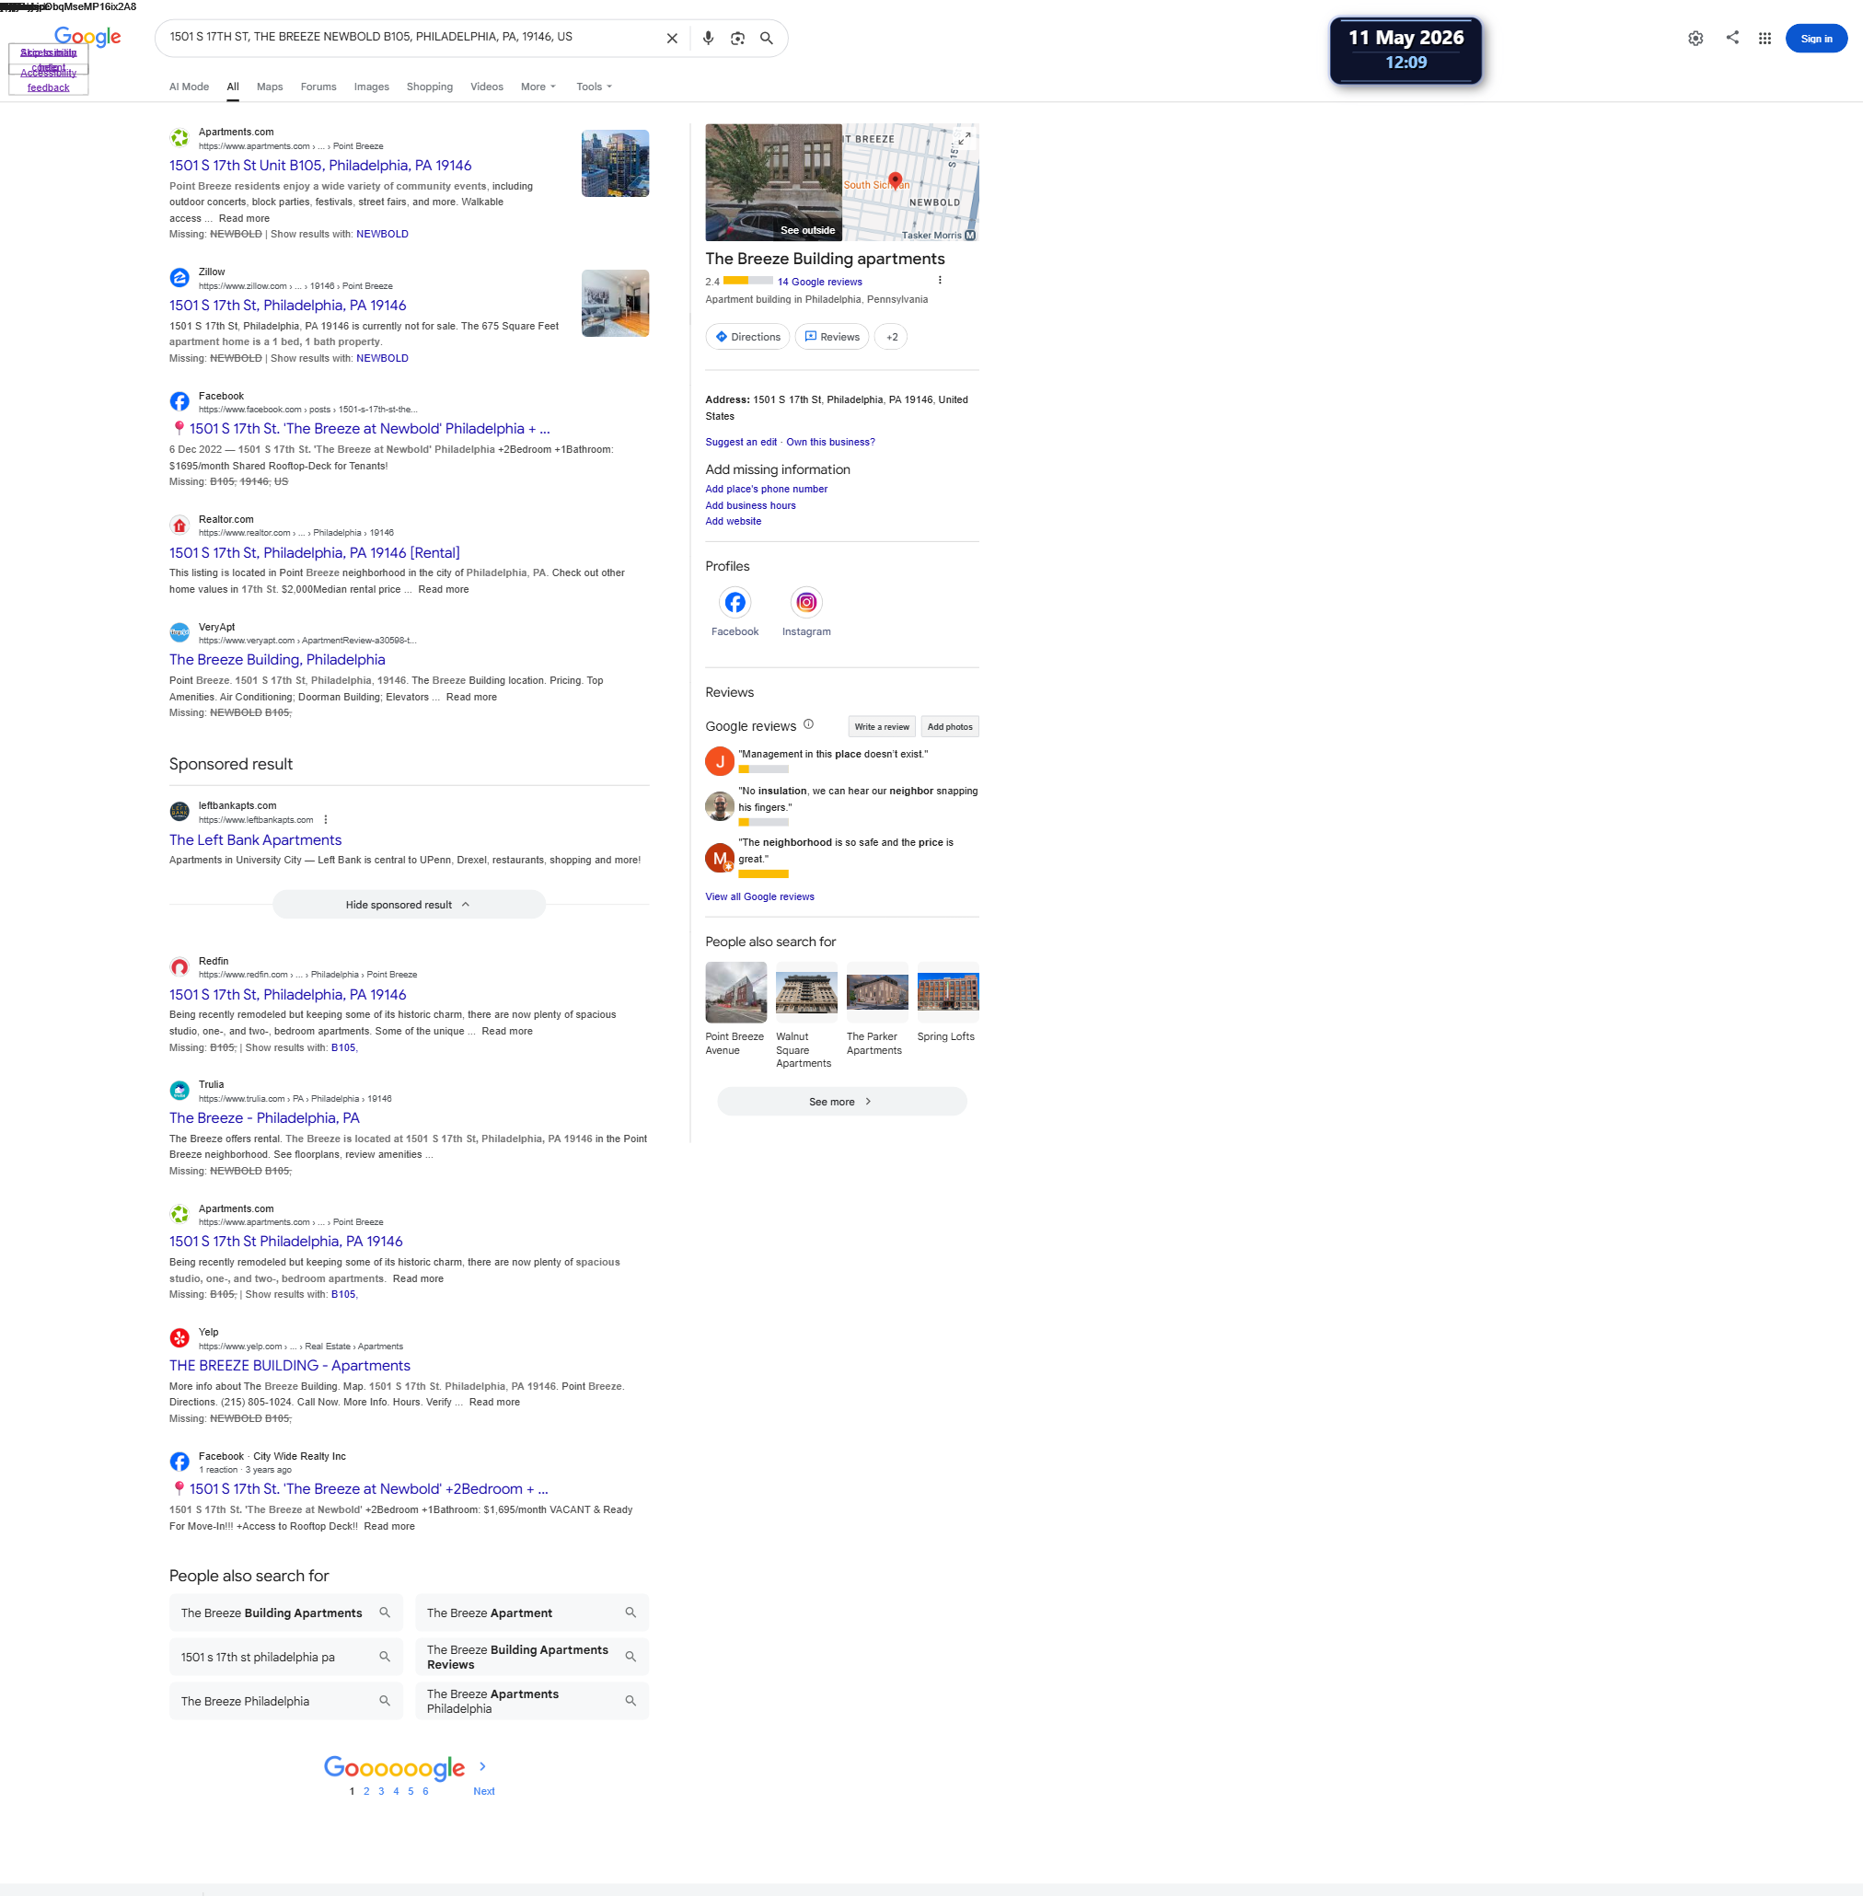This screenshot has height=1896, width=1874.
Task: Click the Zillow favicon in the second result
Action: tap(179, 278)
